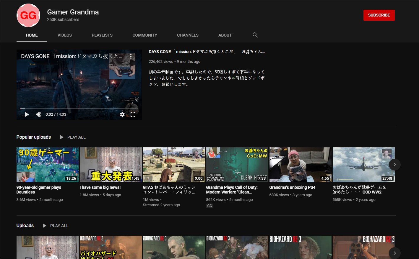Click the 'I have some big news!' title

100,187
